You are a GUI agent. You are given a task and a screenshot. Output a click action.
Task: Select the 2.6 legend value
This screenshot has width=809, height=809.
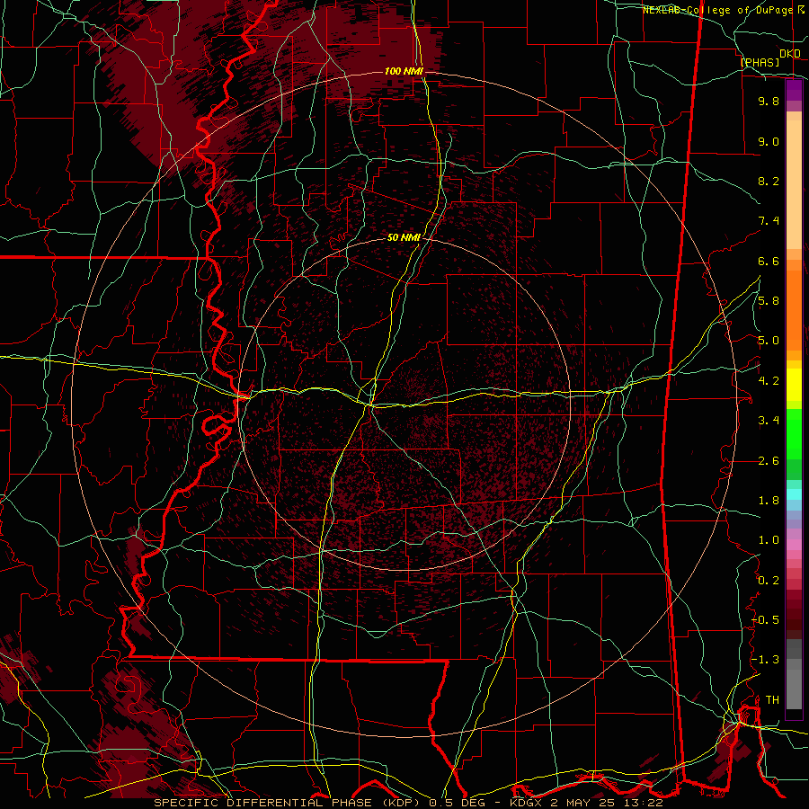[769, 461]
